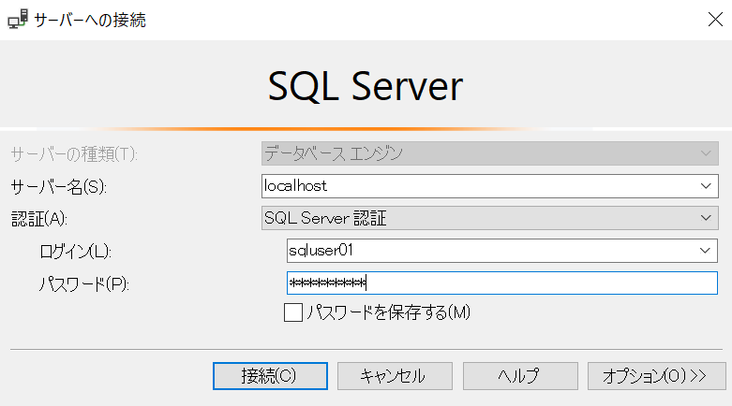Viewport: 732px width, 406px height.
Task: Expand the 認証 dropdown list
Action: 706,218
